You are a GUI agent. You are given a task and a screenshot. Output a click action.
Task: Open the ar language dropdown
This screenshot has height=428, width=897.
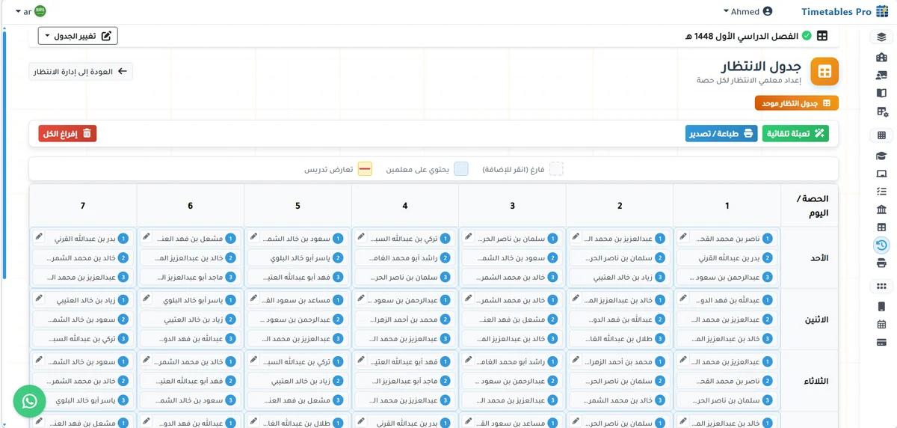point(29,12)
